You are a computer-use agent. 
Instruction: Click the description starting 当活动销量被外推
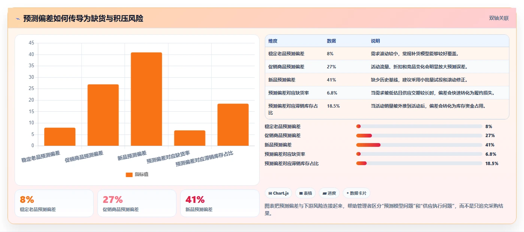coord(428,106)
